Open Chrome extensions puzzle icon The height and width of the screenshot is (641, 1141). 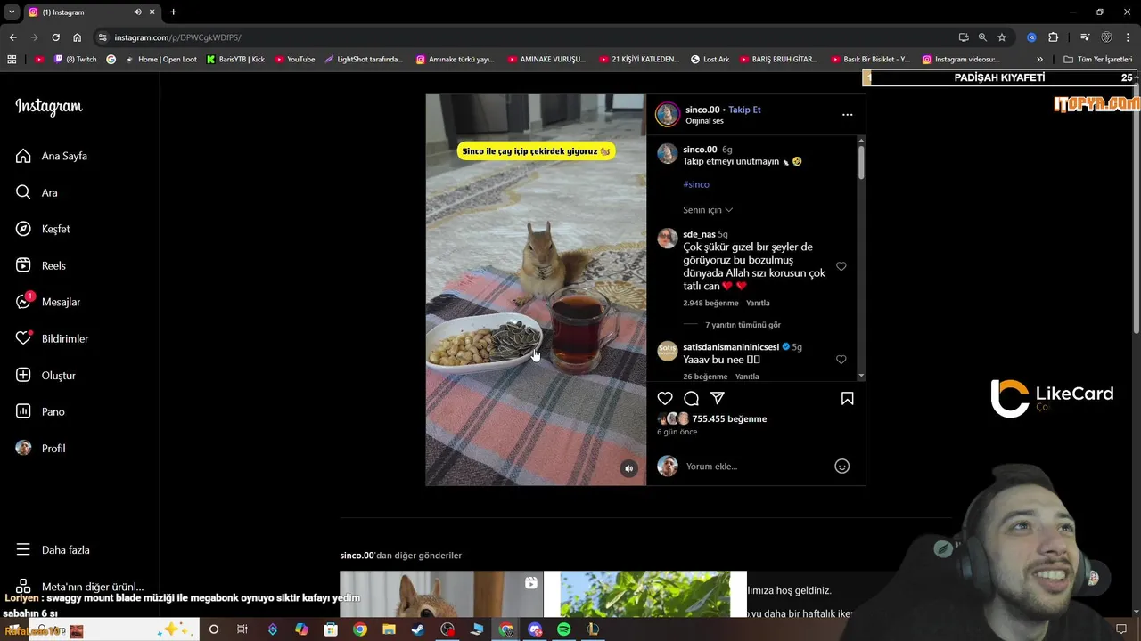pos(1053,37)
